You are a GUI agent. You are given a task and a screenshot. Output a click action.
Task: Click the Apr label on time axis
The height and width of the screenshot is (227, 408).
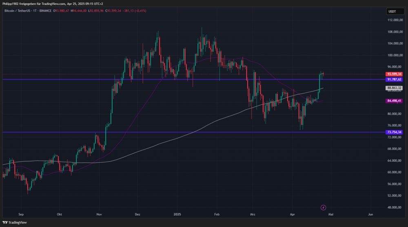(x=292, y=214)
